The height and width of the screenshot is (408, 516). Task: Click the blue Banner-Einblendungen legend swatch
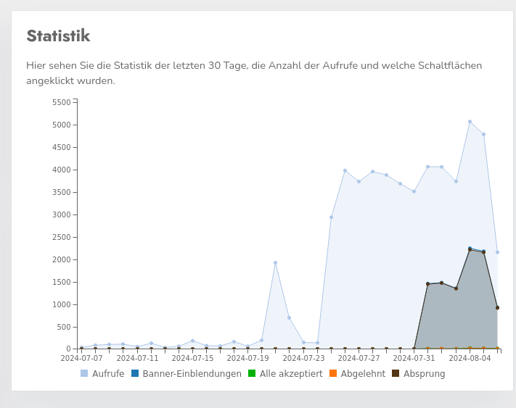tap(135, 374)
